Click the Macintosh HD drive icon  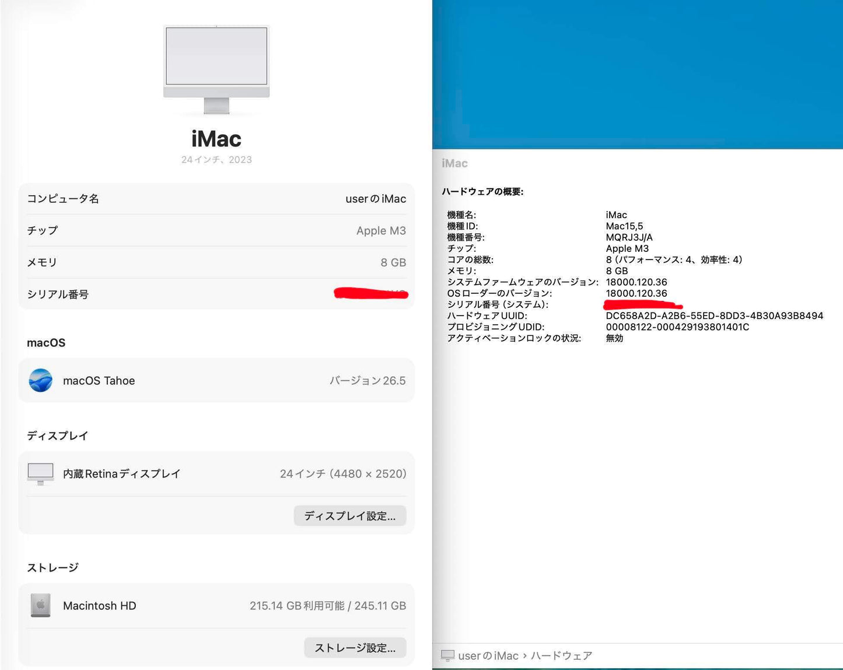pos(40,605)
